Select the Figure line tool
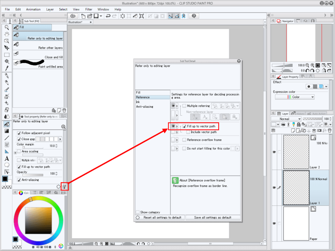335x251 pixels. tap(7, 138)
